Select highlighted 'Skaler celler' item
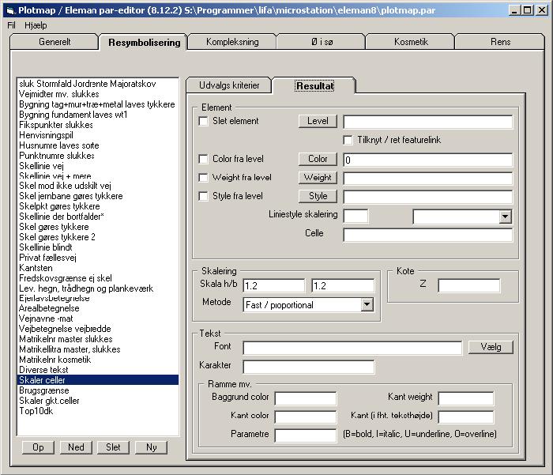553x475 pixels. coord(98,380)
